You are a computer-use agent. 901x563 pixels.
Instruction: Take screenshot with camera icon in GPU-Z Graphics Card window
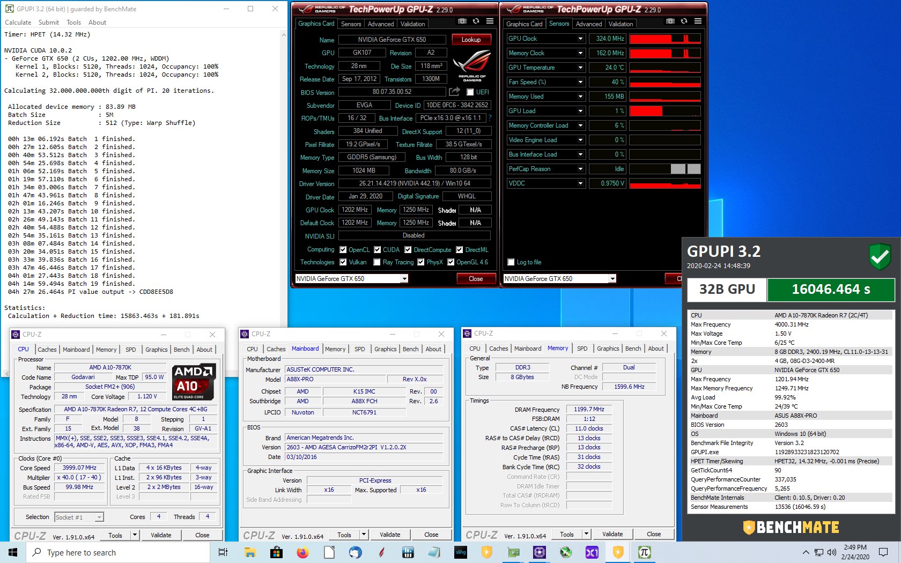pos(462,21)
